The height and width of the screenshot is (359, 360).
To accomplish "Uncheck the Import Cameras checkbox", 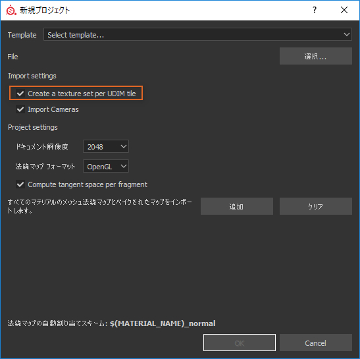I will point(20,109).
